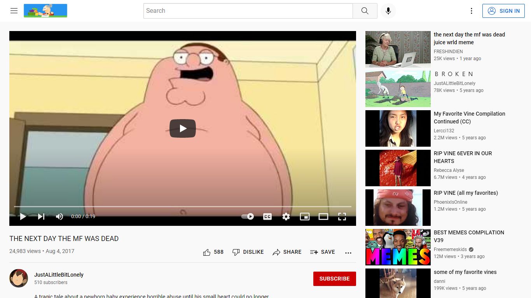Mute audio with the speaker icon
The width and height of the screenshot is (531, 298).
coord(59,217)
